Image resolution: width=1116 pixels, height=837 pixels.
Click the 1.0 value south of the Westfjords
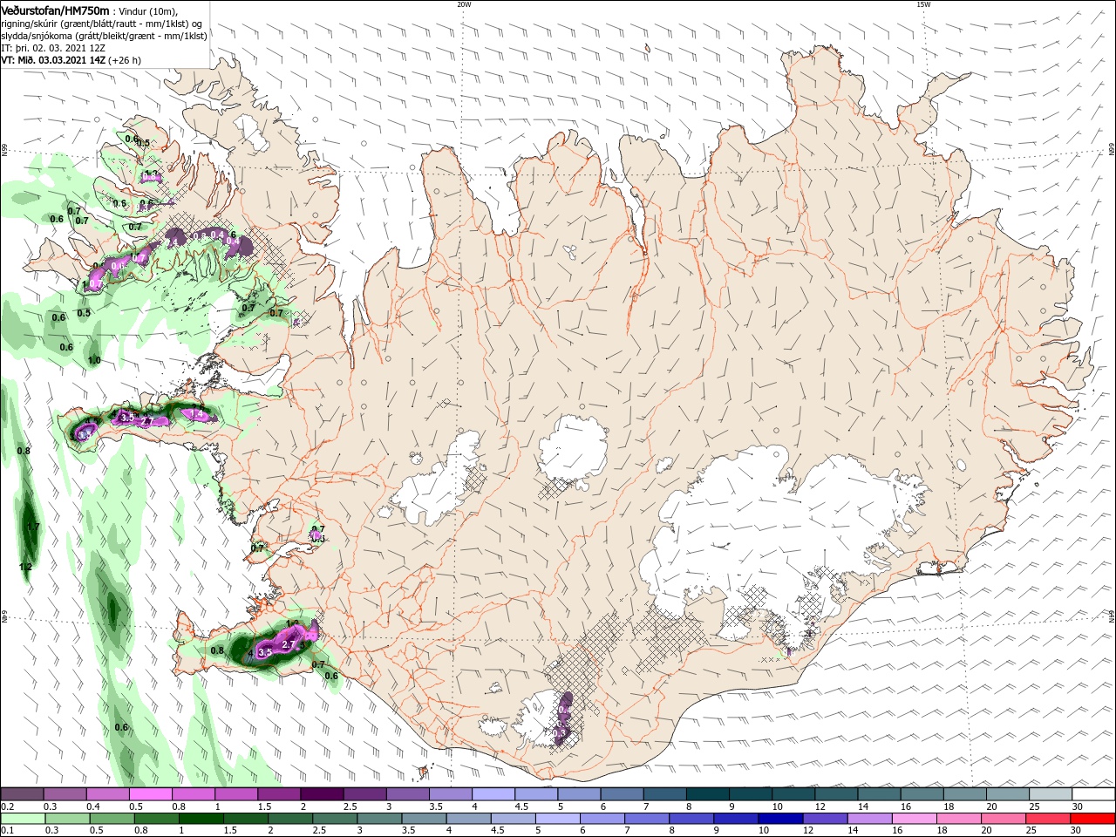(94, 360)
